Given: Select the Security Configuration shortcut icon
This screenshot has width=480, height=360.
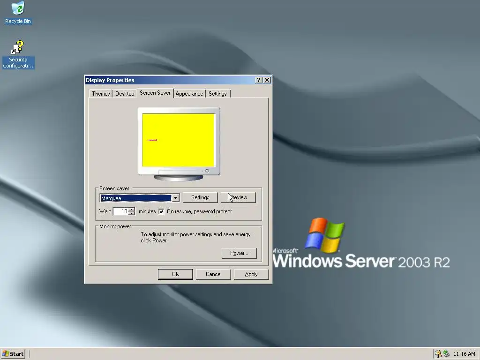Looking at the screenshot, I should point(18,54).
